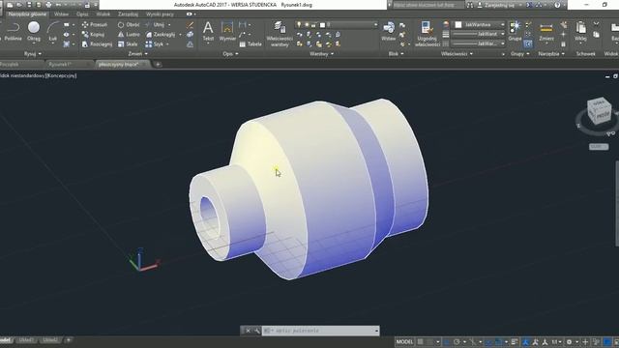This screenshot has width=619, height=348.
Task: Select the Wymiar (dimension) tool
Action: point(227,31)
